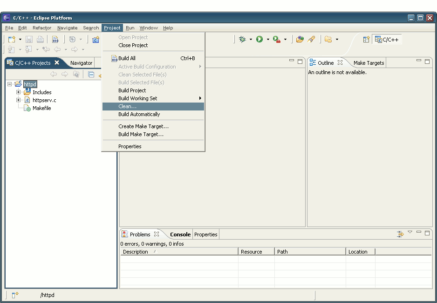
Task: Click the Build All icon in the Project menu
Action: (114, 58)
